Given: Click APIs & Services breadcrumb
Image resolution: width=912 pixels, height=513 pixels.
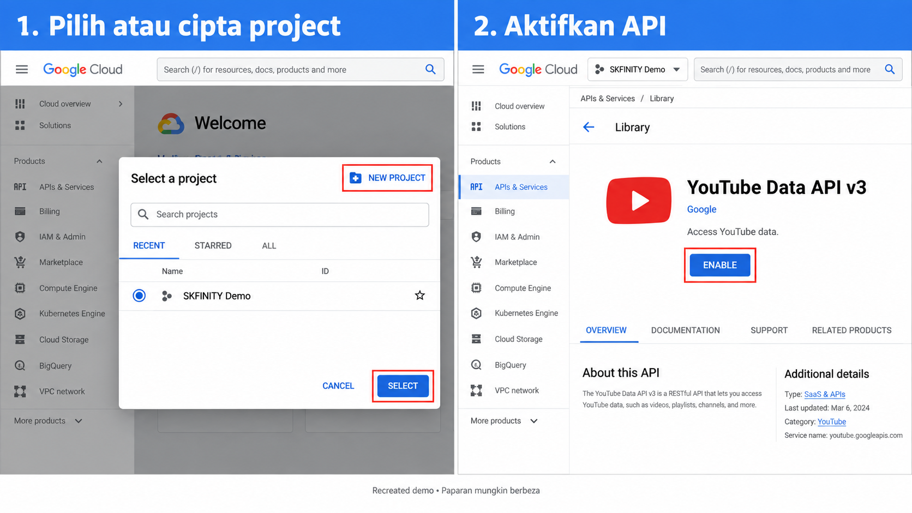Looking at the screenshot, I should point(608,99).
